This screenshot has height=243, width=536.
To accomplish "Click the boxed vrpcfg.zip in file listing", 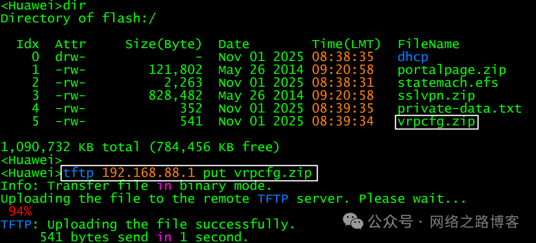I will click(436, 121).
